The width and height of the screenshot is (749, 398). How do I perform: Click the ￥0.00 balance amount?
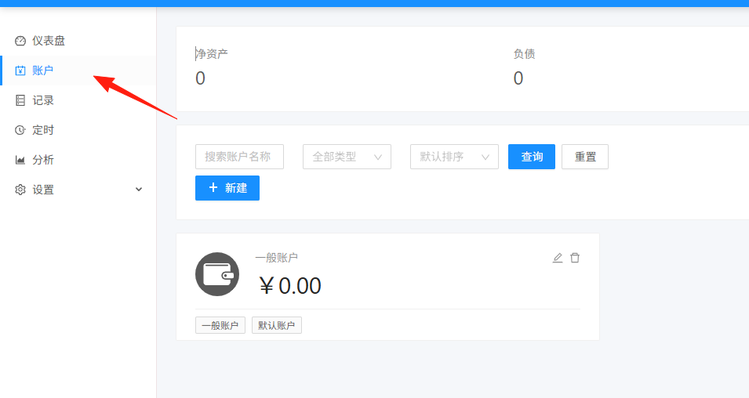pyautogui.click(x=290, y=286)
